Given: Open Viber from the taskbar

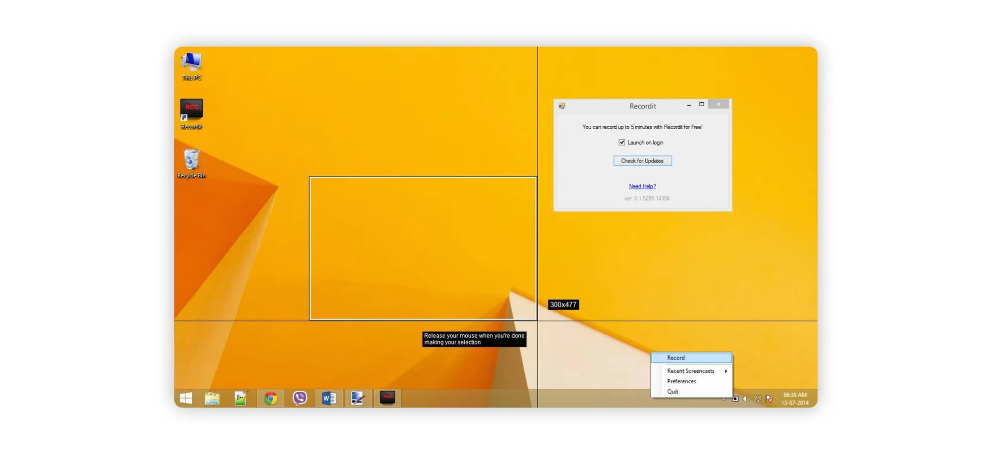Looking at the screenshot, I should pos(300,398).
